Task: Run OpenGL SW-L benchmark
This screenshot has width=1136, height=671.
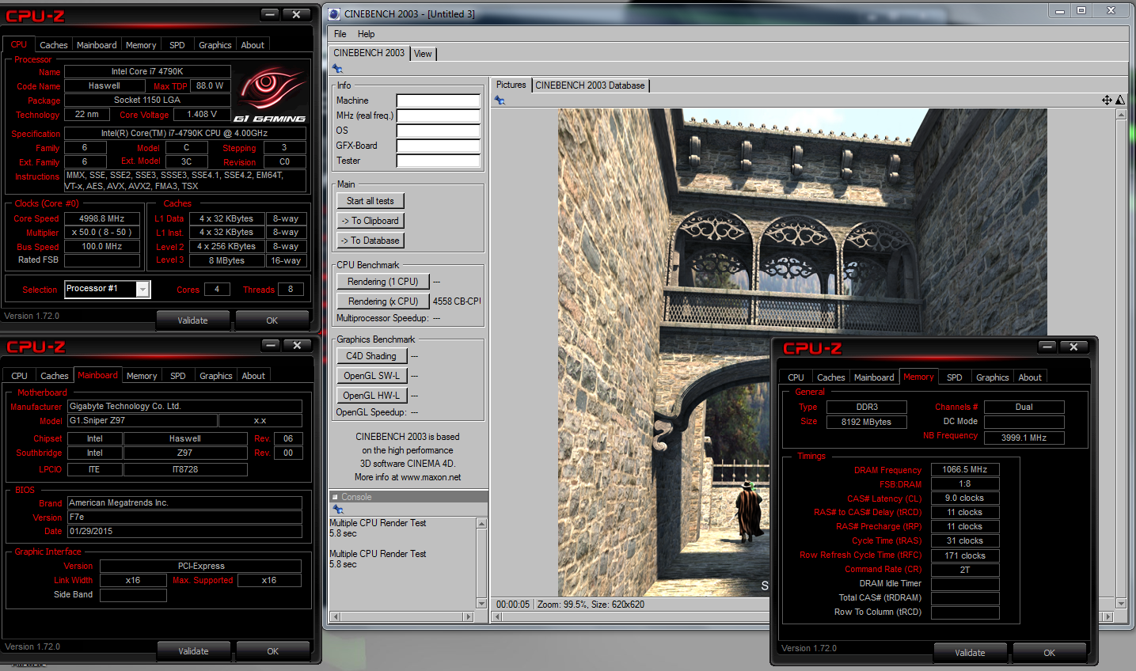Action: [371, 376]
